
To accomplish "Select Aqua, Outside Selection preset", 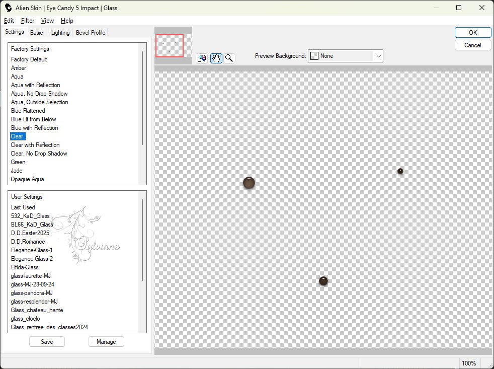I will pos(39,102).
